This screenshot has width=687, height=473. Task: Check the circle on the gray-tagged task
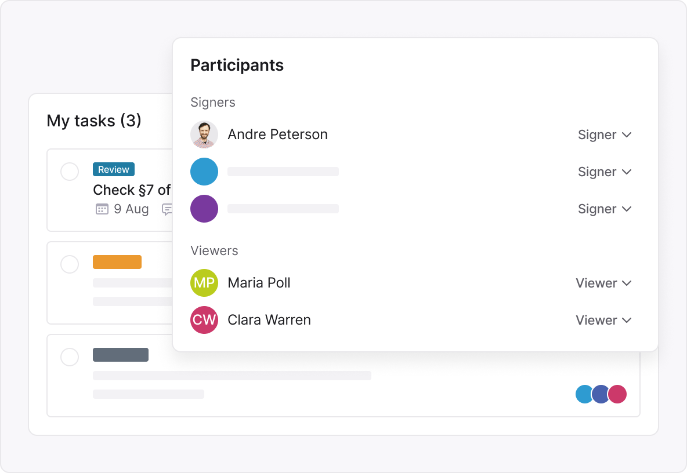pos(70,357)
